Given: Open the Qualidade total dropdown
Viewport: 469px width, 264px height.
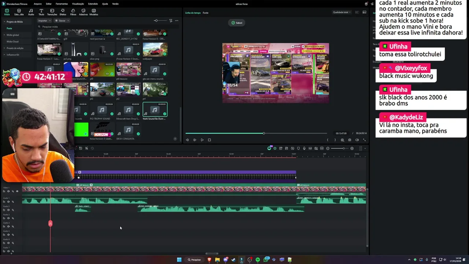Looking at the screenshot, I should 341,12.
